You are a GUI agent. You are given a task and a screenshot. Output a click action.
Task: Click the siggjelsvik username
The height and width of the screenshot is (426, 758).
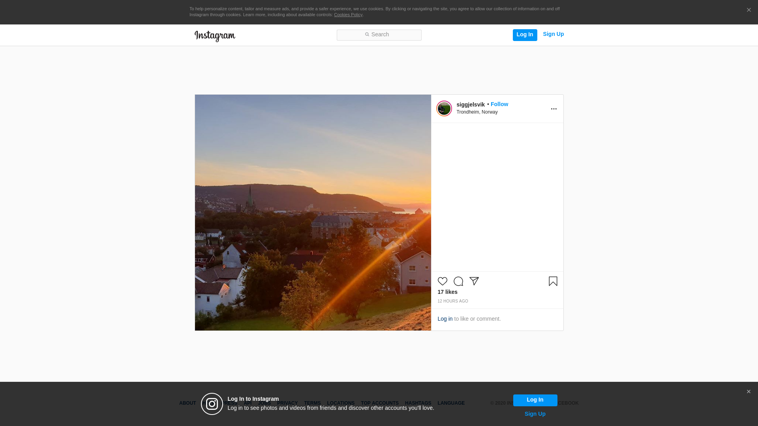(x=470, y=105)
